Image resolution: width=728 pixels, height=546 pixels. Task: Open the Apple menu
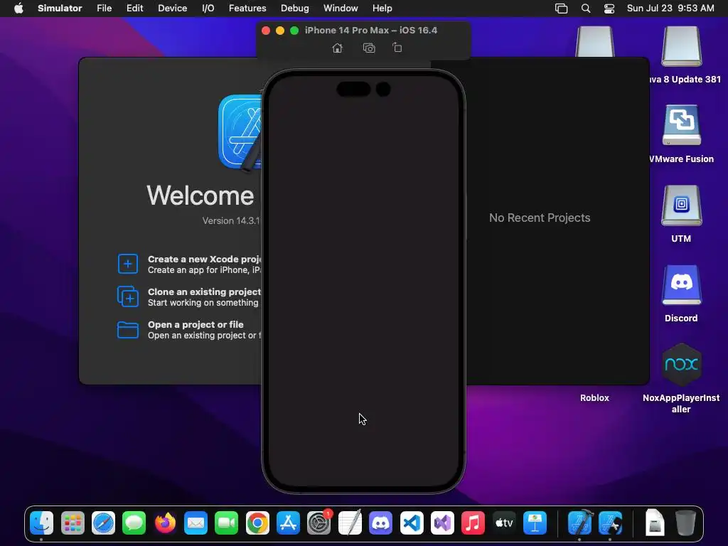[x=18, y=9]
